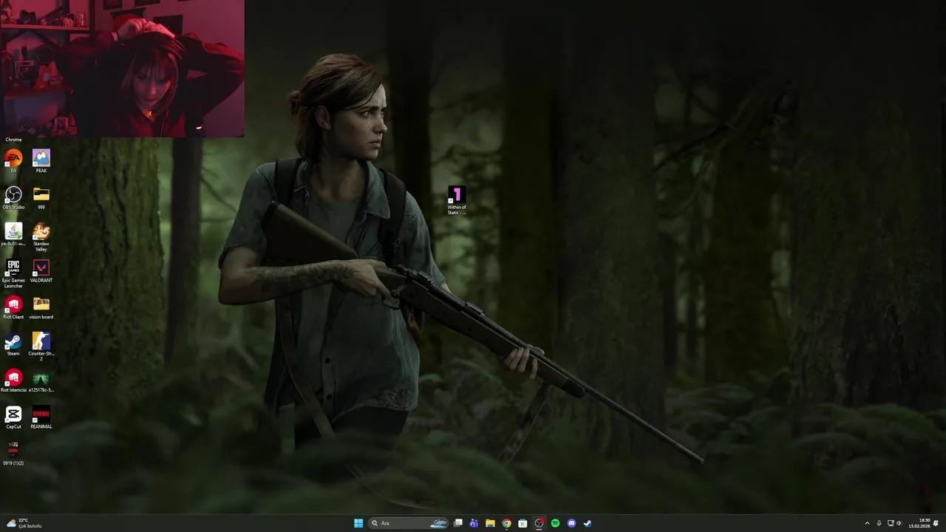Click the taskbar search box labeled Ara
The width and height of the screenshot is (946, 532).
click(409, 523)
